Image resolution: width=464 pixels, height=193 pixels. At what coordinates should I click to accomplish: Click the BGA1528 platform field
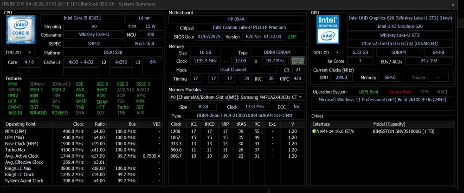tap(113, 53)
